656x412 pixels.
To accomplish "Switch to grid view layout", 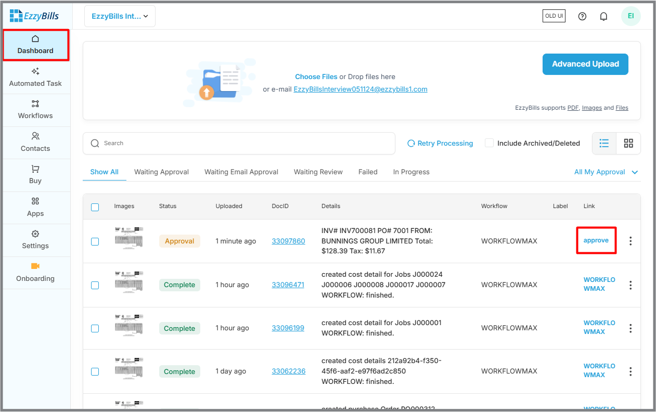I will coord(628,143).
